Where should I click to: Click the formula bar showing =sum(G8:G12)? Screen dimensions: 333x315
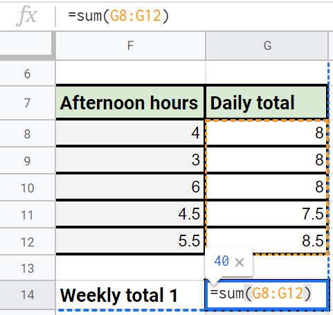194,16
